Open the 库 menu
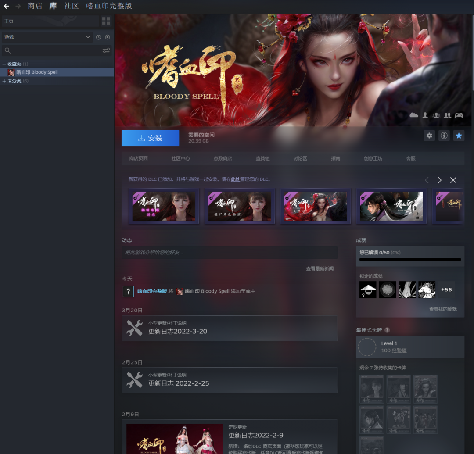474x454 pixels. pyautogui.click(x=53, y=6)
